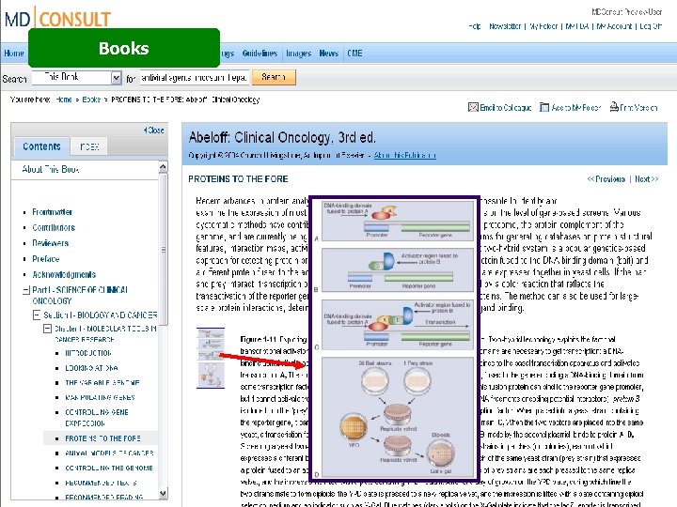Open the News navigation tab
Screen dimensions: 677x507
coord(328,54)
